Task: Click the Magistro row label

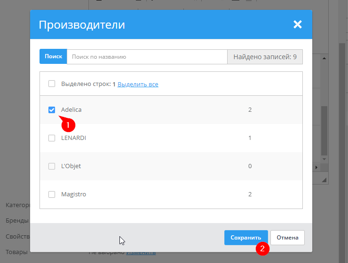Action: click(x=74, y=194)
